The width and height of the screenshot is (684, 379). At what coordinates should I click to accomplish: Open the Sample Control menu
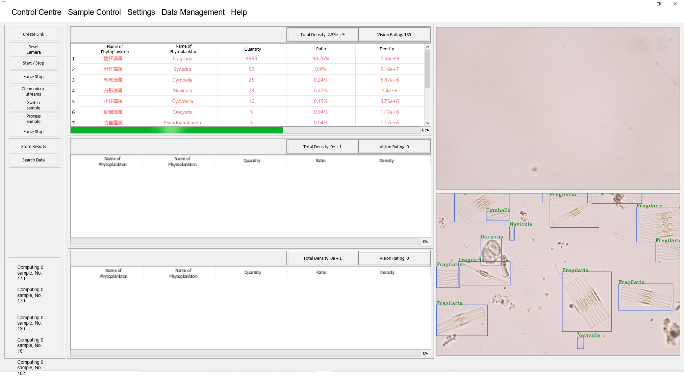point(94,12)
